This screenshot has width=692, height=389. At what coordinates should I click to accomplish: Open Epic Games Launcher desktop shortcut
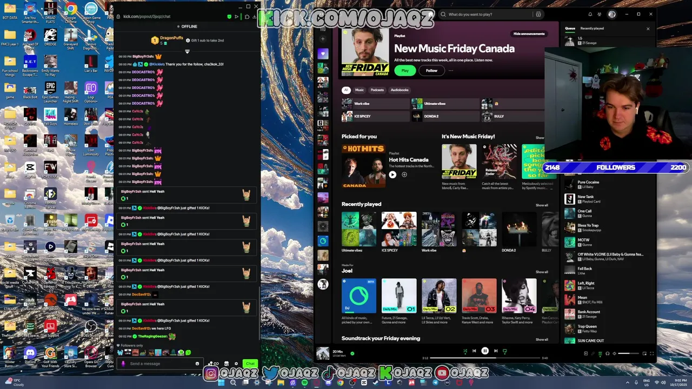[50, 92]
